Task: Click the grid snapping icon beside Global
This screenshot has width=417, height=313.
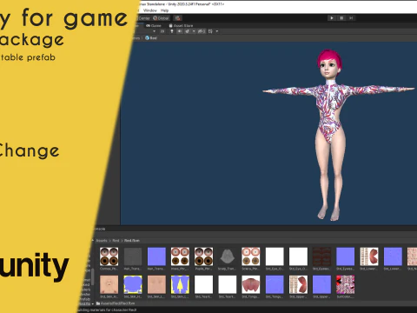Action: coord(178,18)
